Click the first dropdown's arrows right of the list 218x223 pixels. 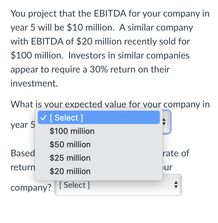coord(166,122)
